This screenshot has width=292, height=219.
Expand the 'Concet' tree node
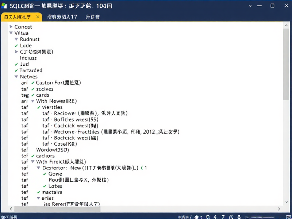coord(11,27)
